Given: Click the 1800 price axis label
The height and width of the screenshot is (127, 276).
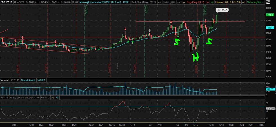Looking at the screenshot, I should click(268, 8).
